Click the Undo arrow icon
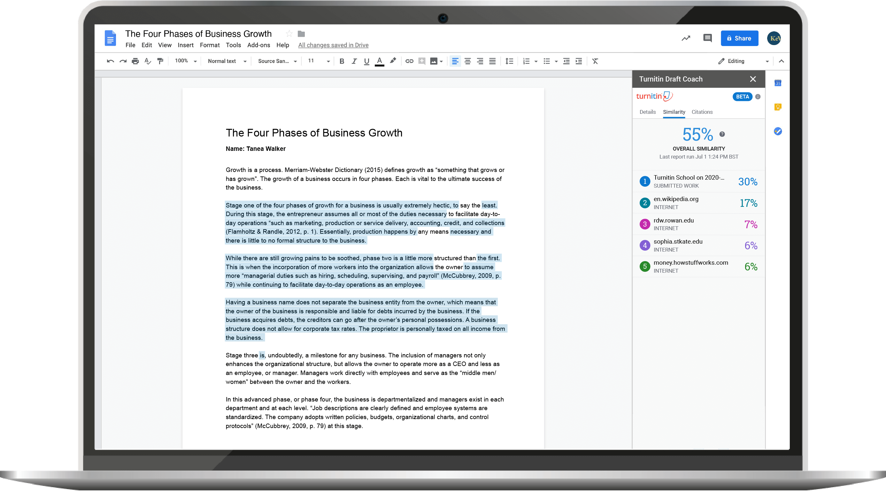Image resolution: width=886 pixels, height=491 pixels. point(110,61)
